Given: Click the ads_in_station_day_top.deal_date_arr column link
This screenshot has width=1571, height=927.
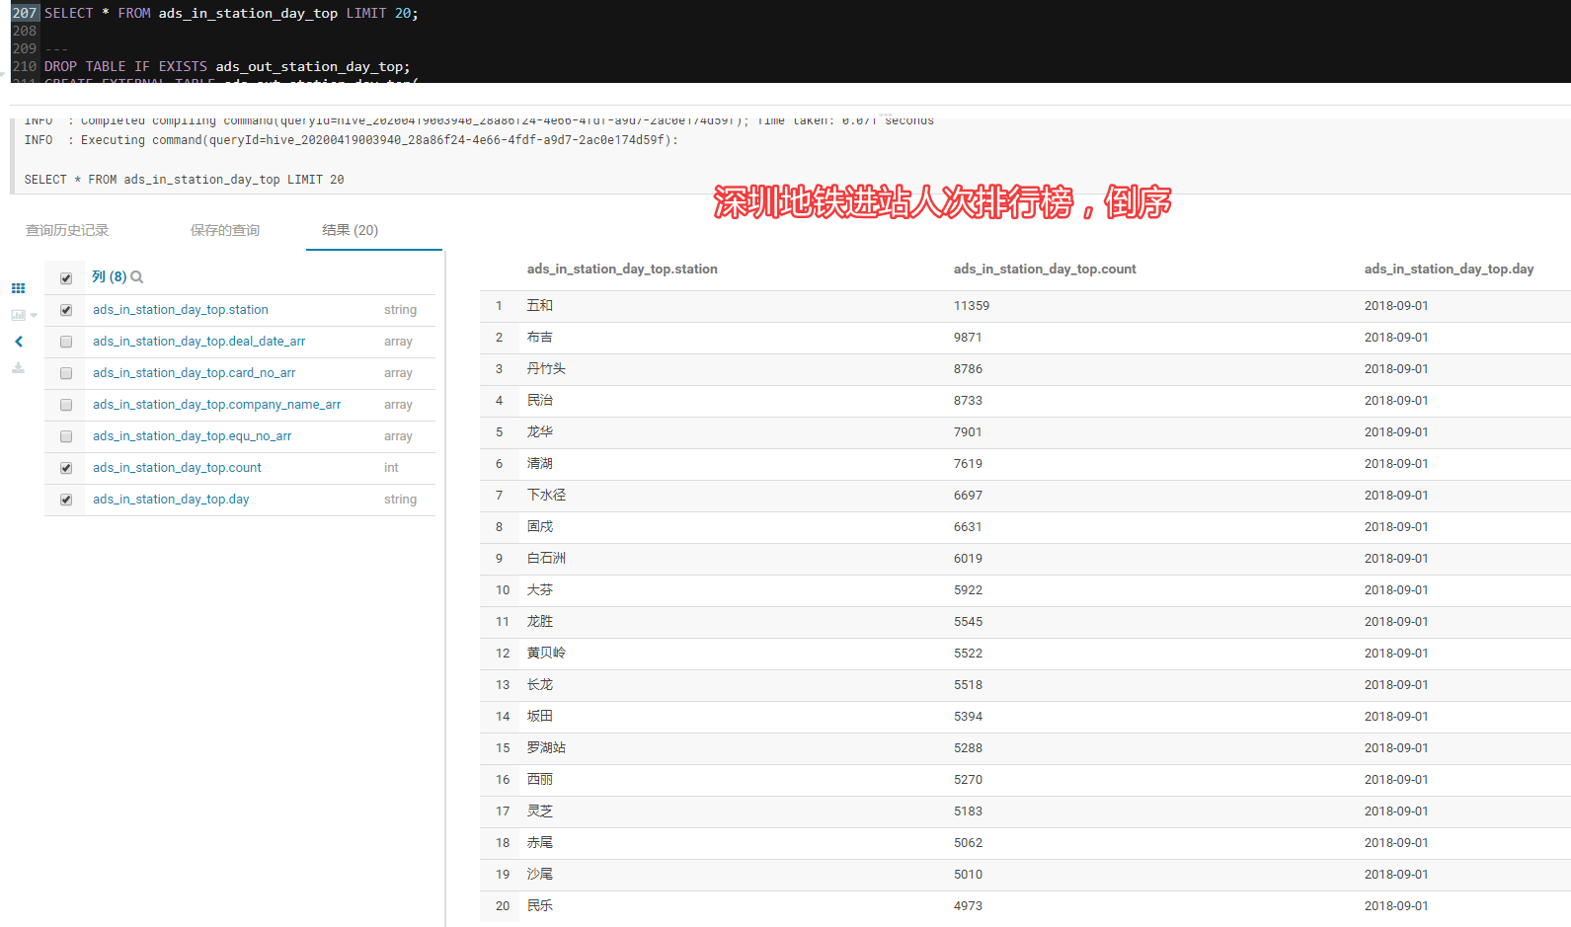Looking at the screenshot, I should [x=199, y=342].
